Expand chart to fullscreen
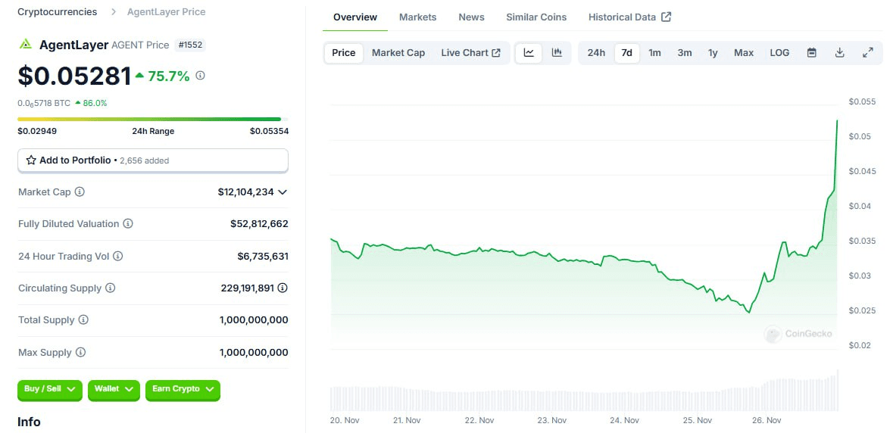Screen dimensions: 890x433 pyautogui.click(x=867, y=53)
